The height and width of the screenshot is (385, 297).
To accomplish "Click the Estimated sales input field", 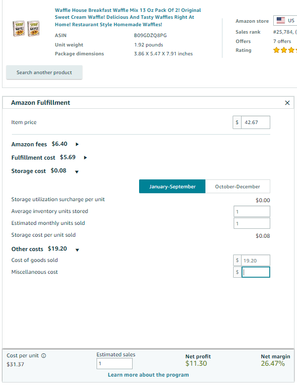I will (x=114, y=363).
